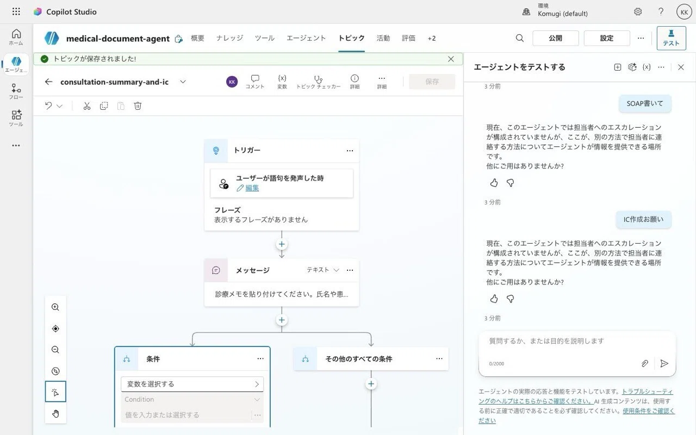
Task: Click the 設定 (settings) button
Action: tap(607, 38)
